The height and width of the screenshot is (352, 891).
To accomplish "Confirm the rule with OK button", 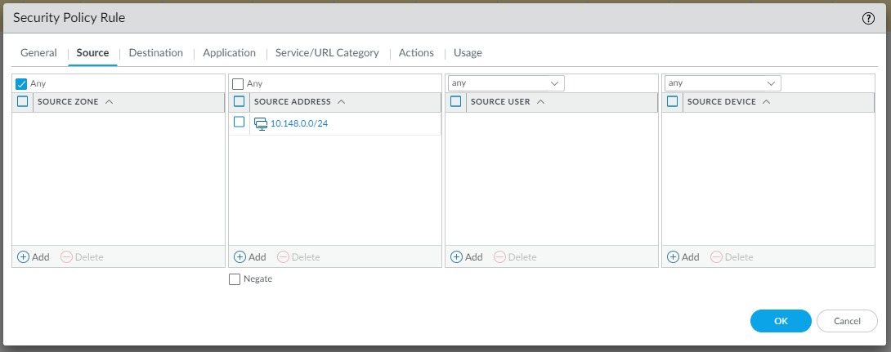I will [781, 321].
